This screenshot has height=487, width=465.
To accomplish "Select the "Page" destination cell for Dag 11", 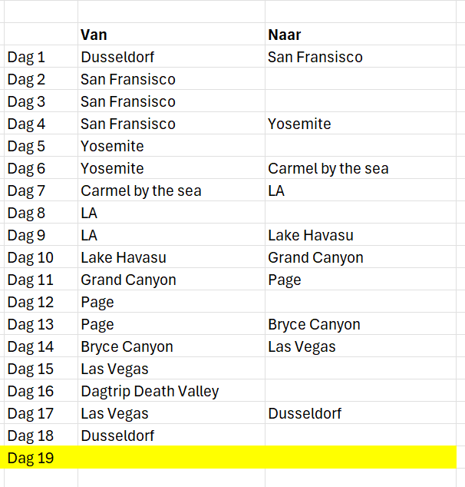I will [x=285, y=280].
